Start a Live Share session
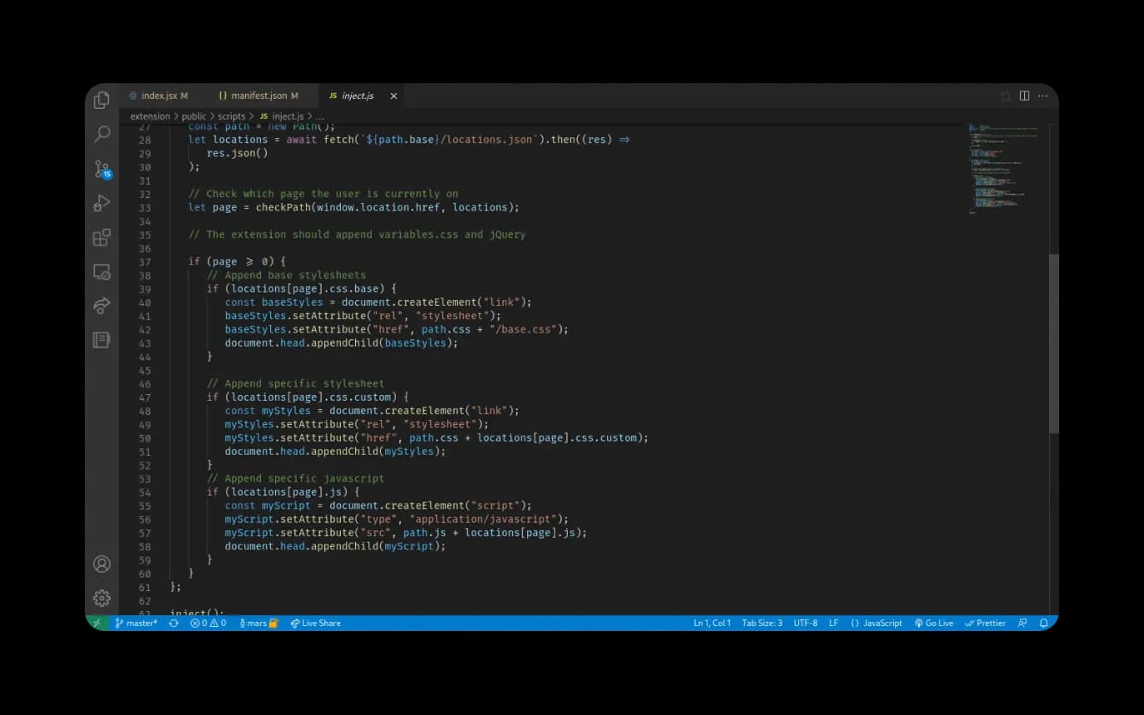 315,623
